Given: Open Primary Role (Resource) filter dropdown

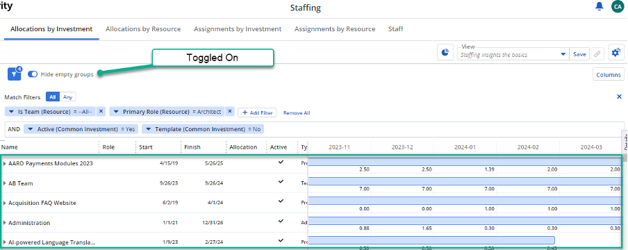Looking at the screenshot, I should (x=116, y=112).
